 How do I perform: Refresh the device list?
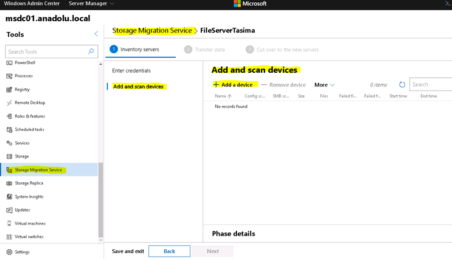coord(402,84)
